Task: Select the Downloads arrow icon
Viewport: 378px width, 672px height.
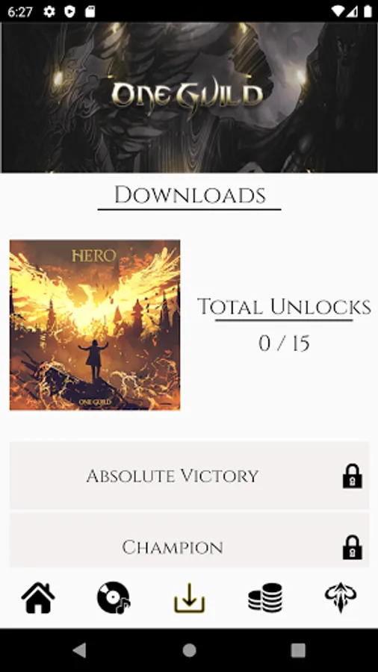Action: pos(190,597)
